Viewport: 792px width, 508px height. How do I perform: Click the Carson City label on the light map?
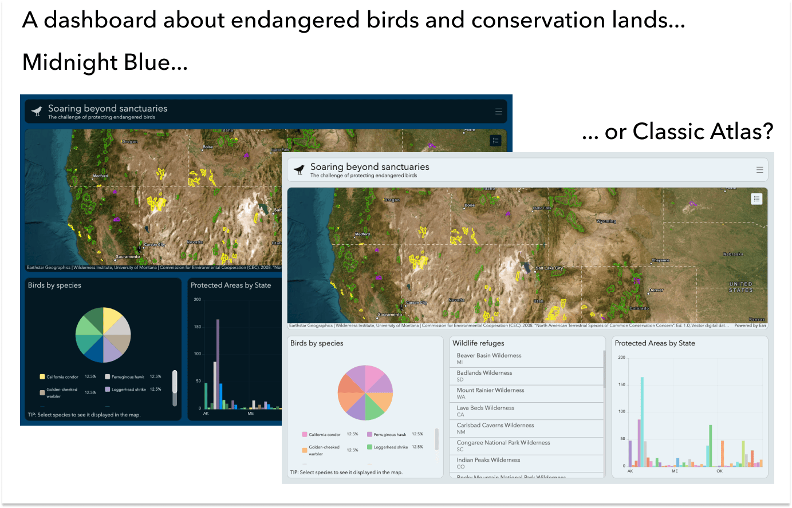coord(417,303)
